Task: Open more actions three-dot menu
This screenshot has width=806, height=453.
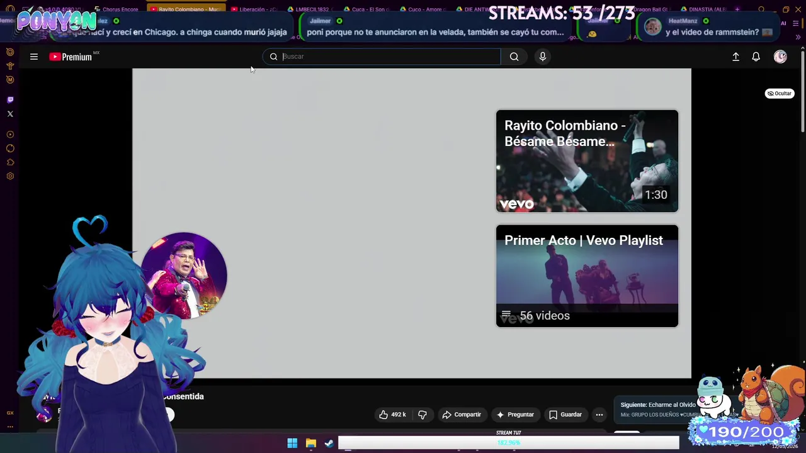Action: (599, 415)
